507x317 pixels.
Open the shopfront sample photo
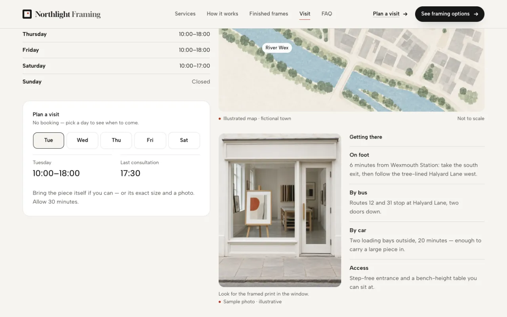click(280, 210)
